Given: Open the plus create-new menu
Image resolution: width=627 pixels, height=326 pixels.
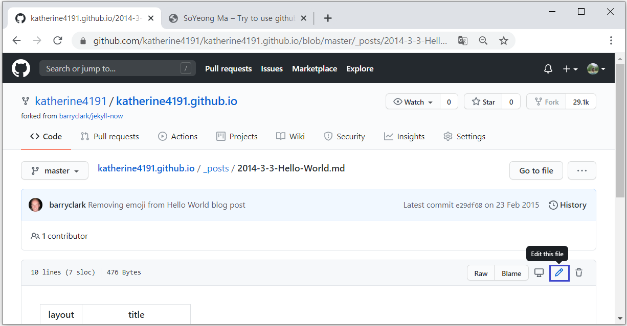Looking at the screenshot, I should (x=570, y=69).
